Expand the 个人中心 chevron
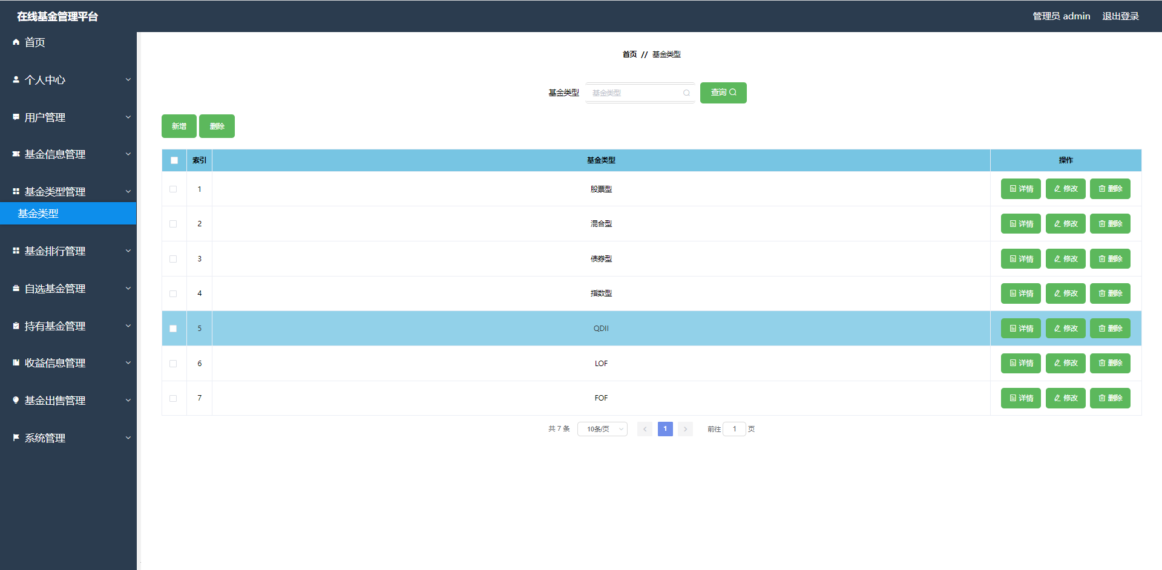The width and height of the screenshot is (1162, 570). [128, 79]
